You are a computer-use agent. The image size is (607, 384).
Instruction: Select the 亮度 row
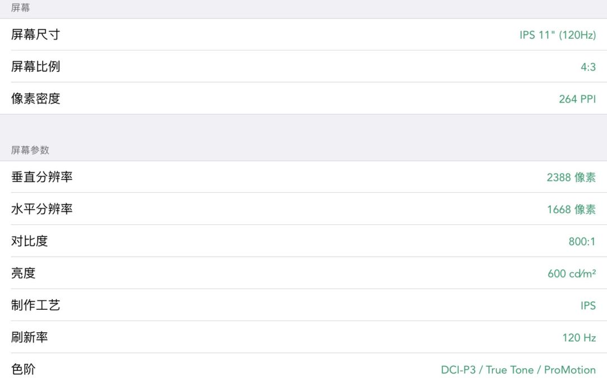303,273
